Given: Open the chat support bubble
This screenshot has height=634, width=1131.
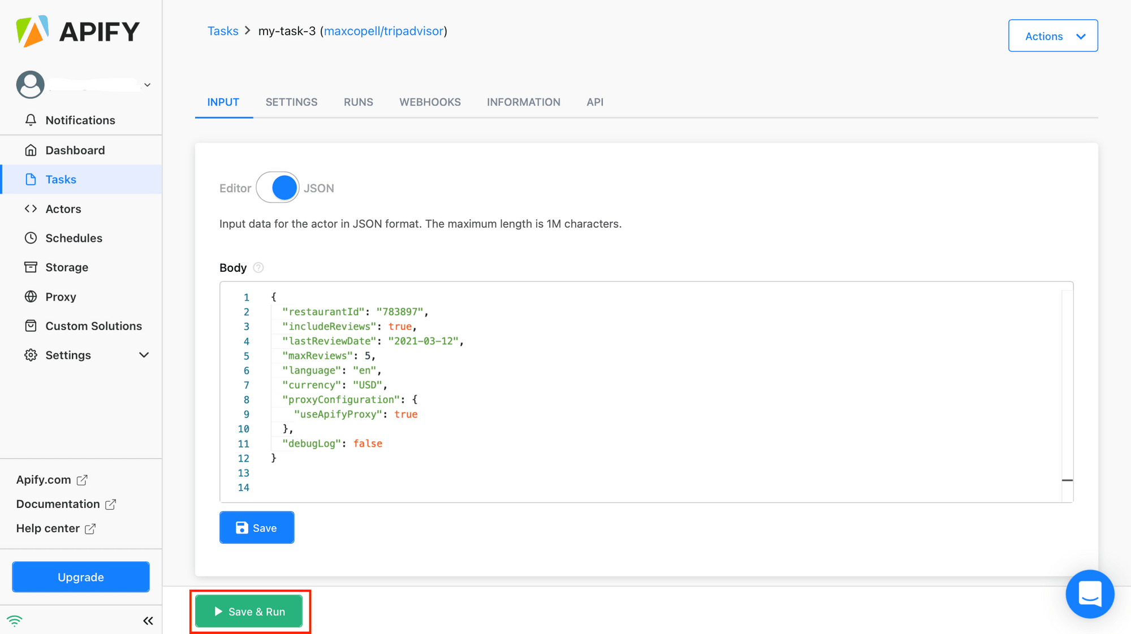Looking at the screenshot, I should (1090, 594).
